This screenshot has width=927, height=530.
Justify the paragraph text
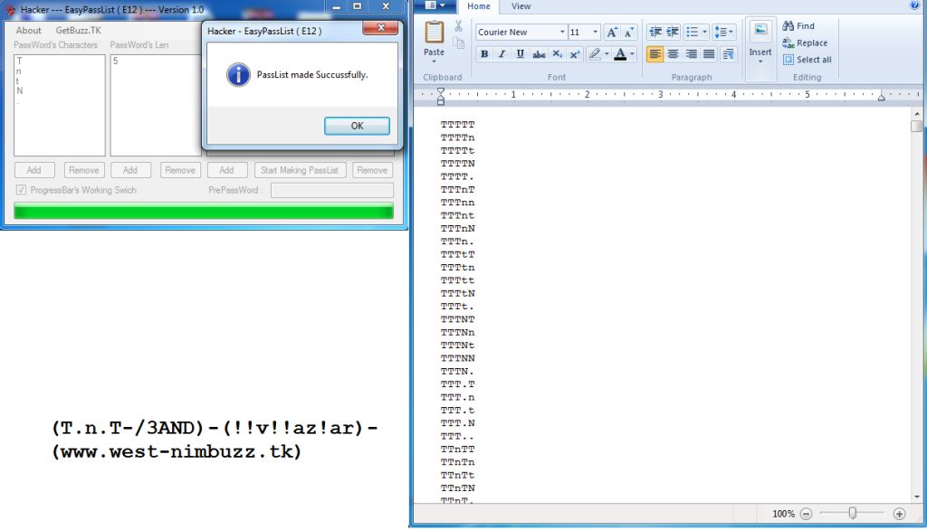(709, 54)
